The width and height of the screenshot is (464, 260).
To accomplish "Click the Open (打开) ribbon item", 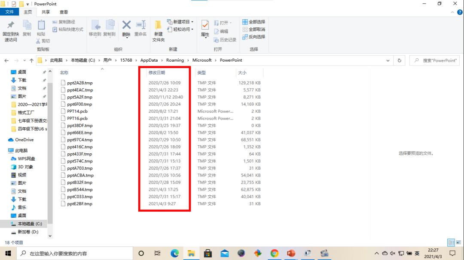I will (x=223, y=23).
